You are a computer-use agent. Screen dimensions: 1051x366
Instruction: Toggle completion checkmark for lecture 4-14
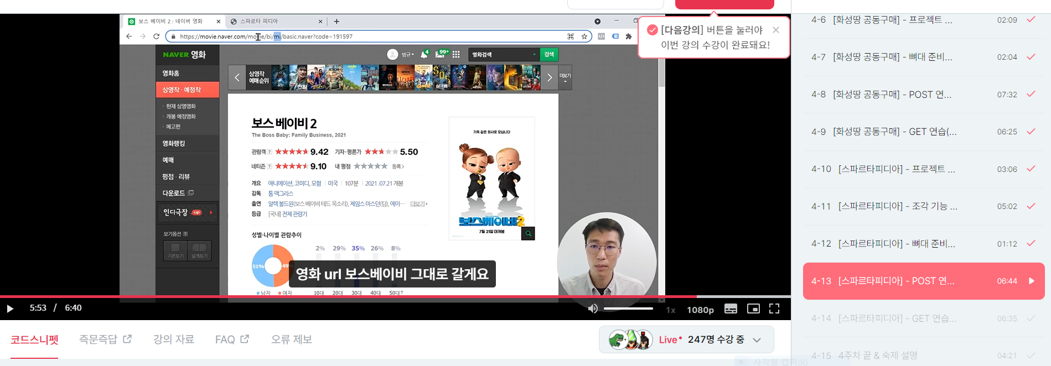click(1031, 318)
